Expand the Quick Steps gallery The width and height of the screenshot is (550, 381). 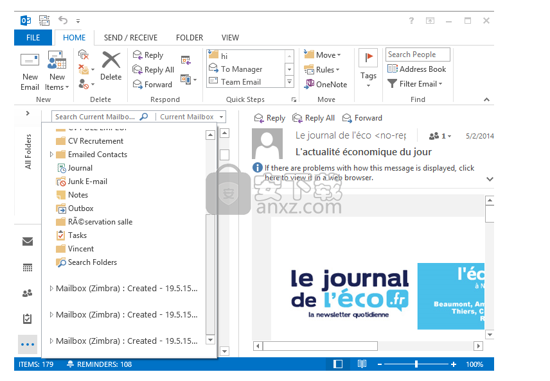tap(289, 82)
